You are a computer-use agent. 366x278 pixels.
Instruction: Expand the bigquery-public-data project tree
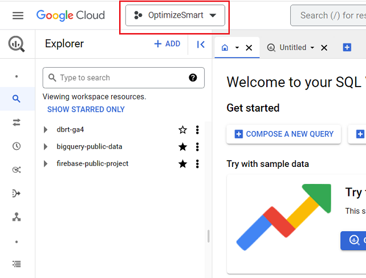coord(46,147)
